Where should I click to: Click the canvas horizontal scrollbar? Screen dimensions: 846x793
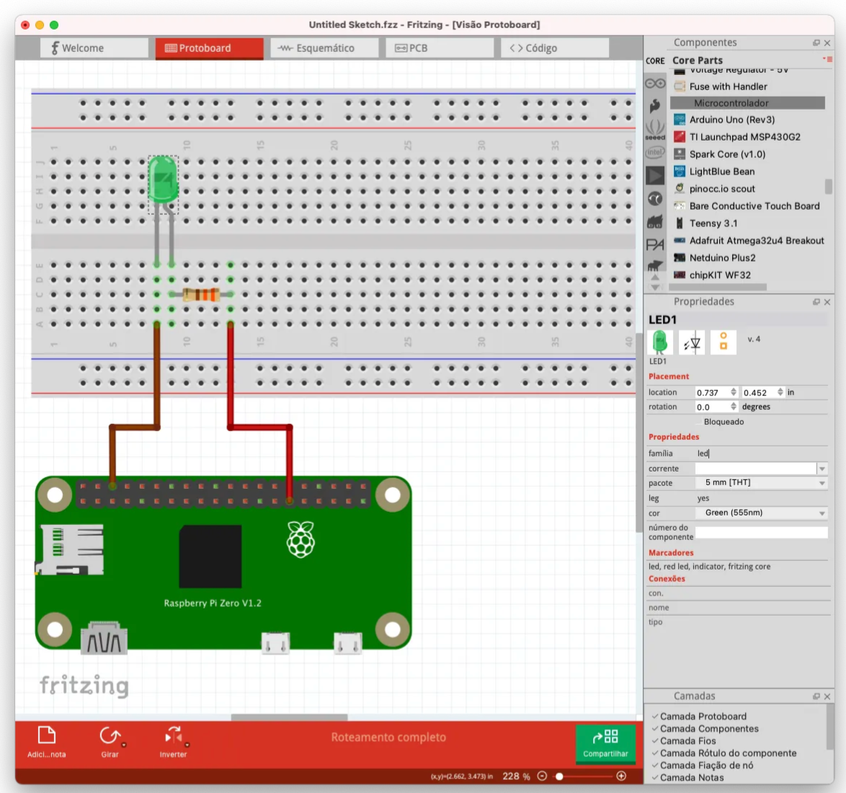(289, 717)
